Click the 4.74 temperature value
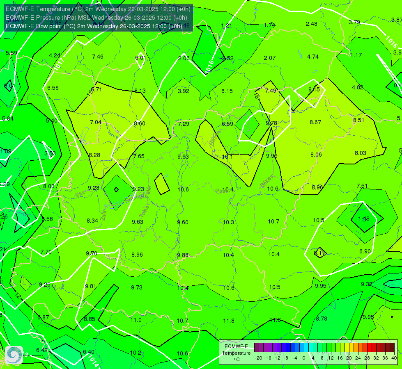 [x=313, y=57]
